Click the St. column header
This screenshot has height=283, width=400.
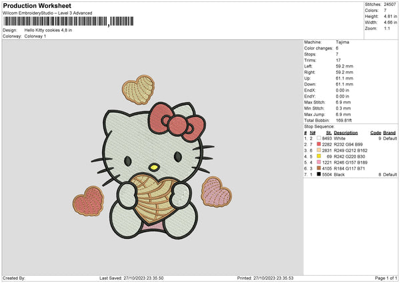click(x=329, y=133)
